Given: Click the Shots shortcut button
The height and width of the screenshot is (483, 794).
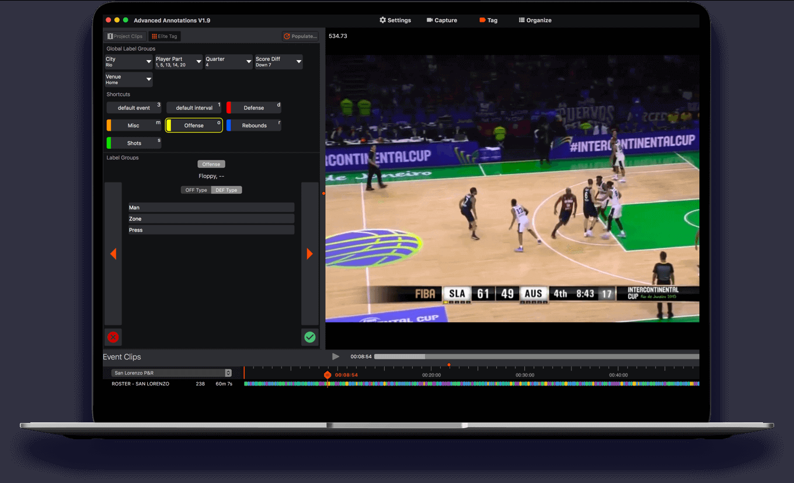Looking at the screenshot, I should 134,143.
